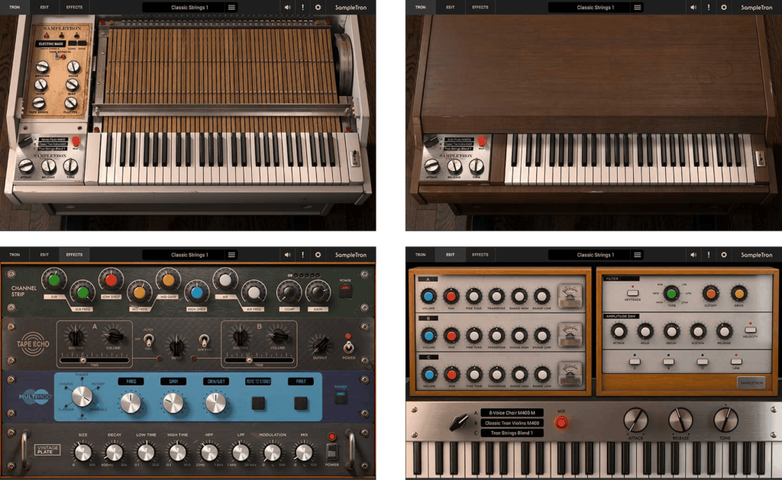Open preset menu in the Edit view window
The height and width of the screenshot is (480, 782).
coord(638,255)
